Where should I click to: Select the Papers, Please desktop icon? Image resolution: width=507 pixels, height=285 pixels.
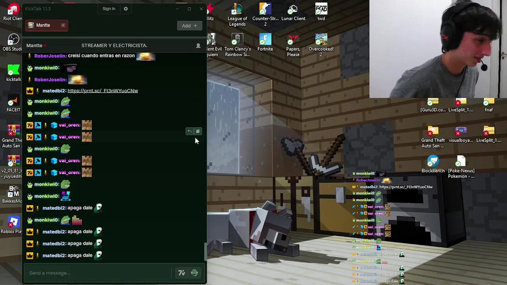293,45
